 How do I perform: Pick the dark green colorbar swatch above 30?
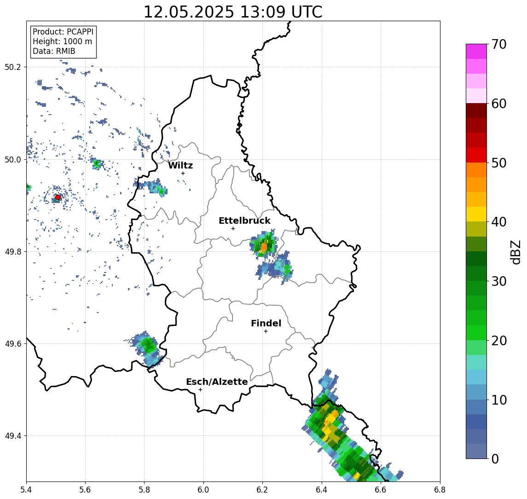[476, 273]
